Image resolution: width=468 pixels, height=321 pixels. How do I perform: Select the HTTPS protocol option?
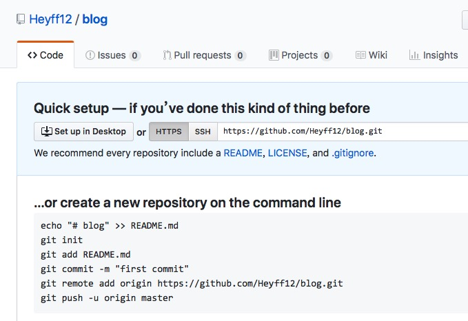[x=169, y=132]
